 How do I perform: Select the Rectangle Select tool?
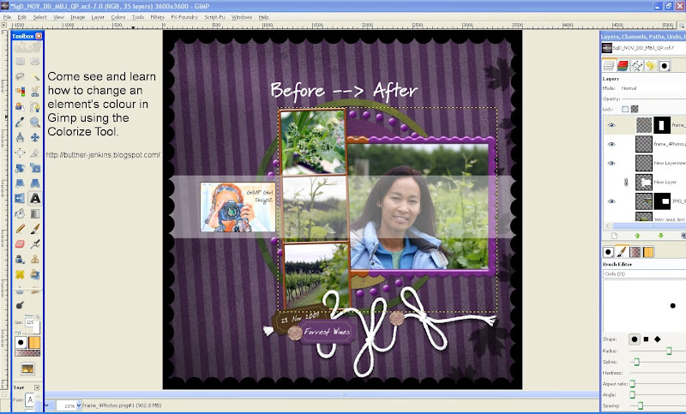[20, 61]
